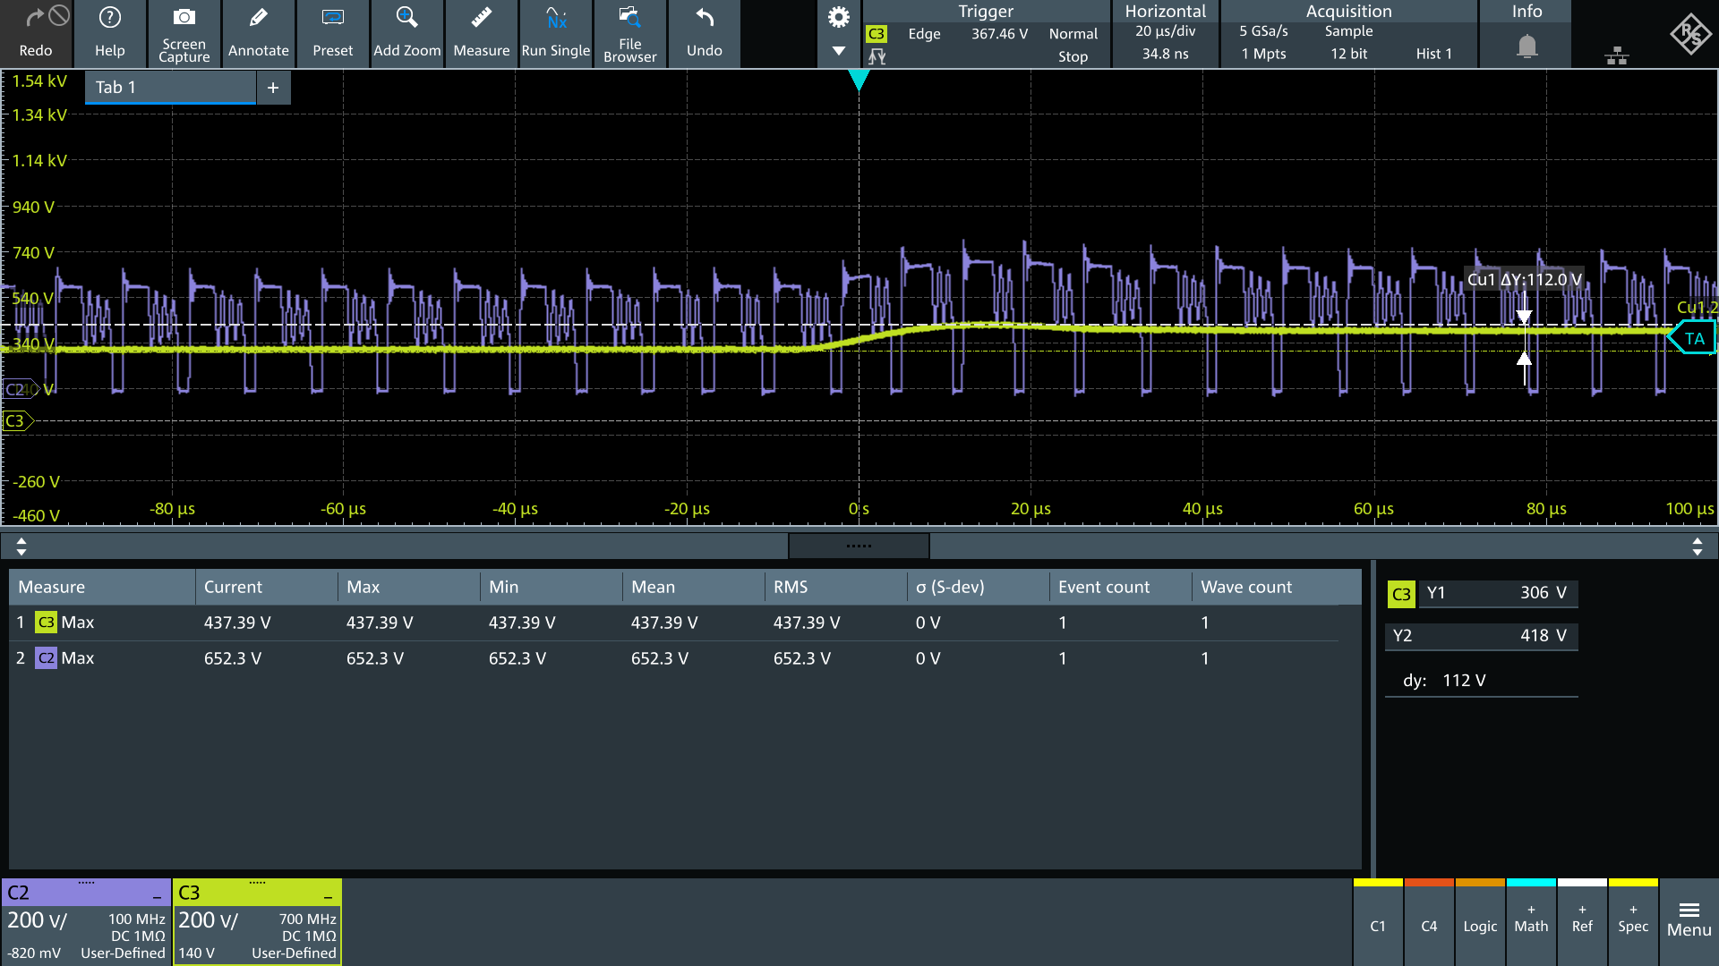Click the Logic button at bottom bar
This screenshot has height=966, width=1719.
click(1481, 926)
